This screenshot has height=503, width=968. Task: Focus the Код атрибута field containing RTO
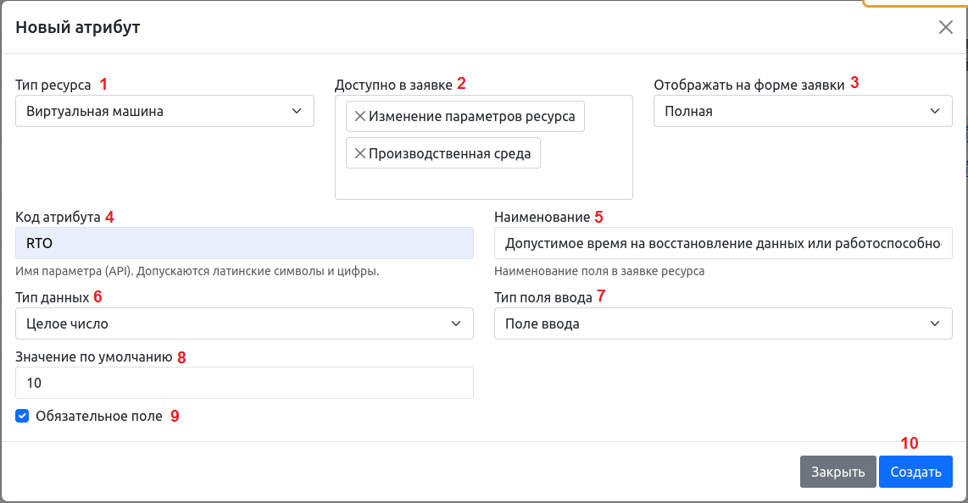[244, 243]
